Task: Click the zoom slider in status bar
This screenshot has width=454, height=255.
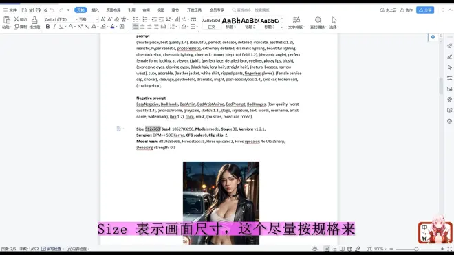Action: point(416,249)
